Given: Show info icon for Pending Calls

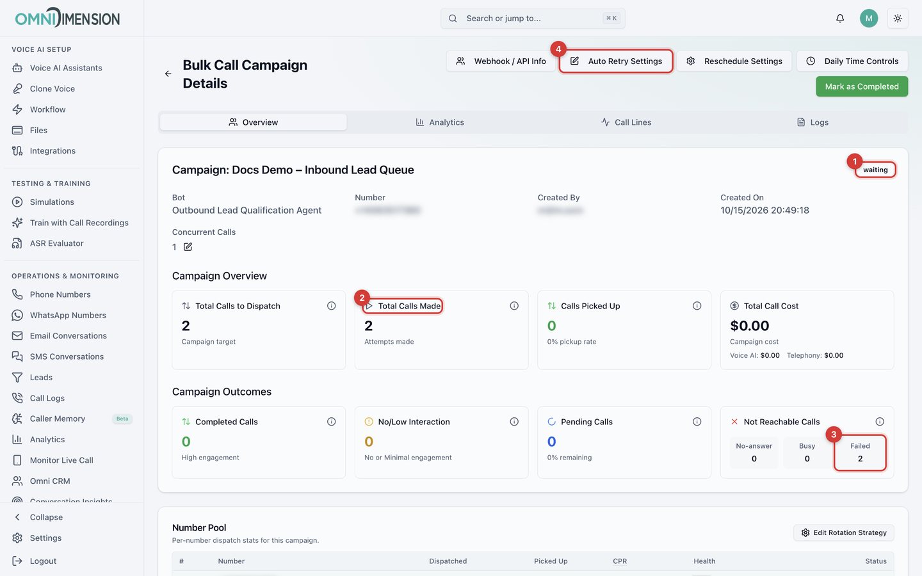Looking at the screenshot, I should (697, 422).
